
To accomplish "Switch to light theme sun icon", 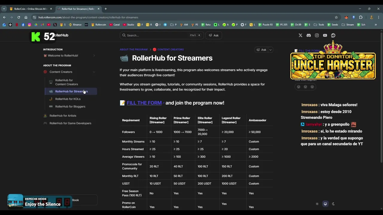I will click(x=317, y=204).
